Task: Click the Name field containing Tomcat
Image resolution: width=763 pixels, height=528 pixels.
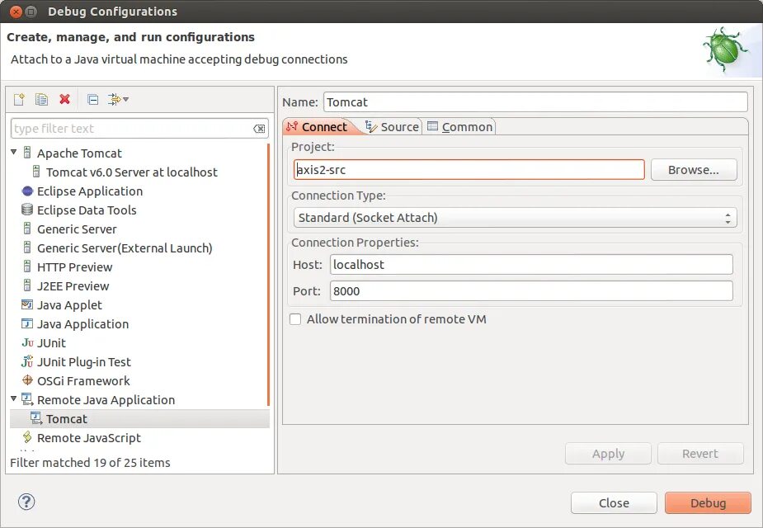Action: pyautogui.click(x=535, y=102)
